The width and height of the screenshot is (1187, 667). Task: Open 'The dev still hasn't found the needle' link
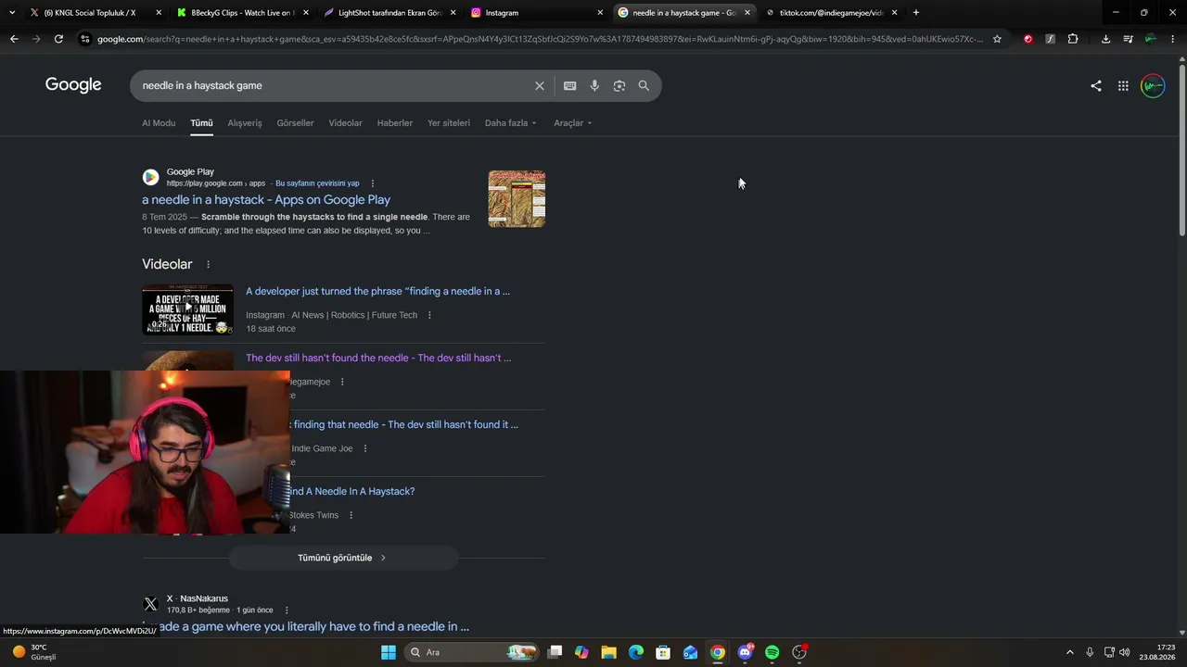[x=378, y=358]
